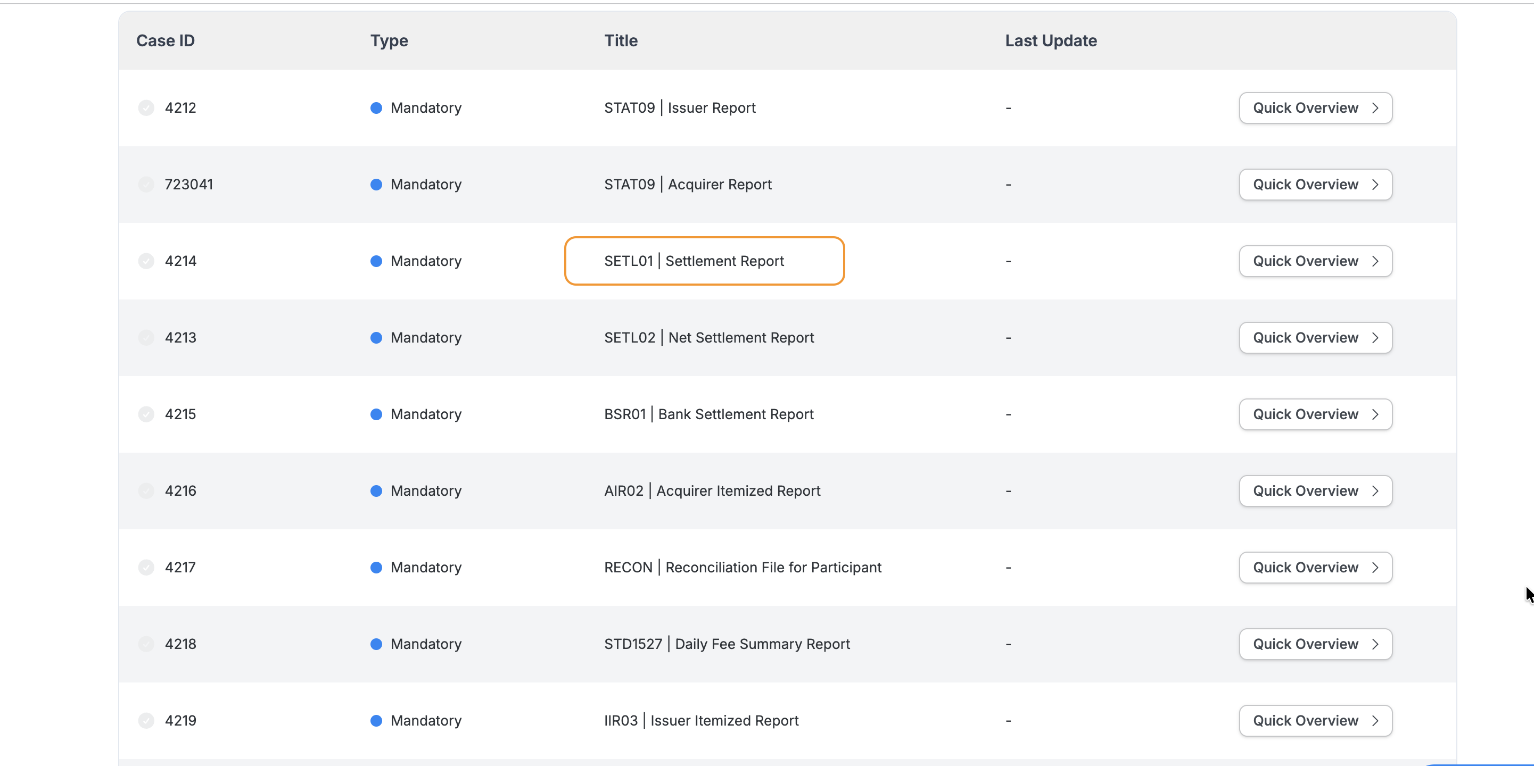1534x766 pixels.
Task: Sort by Last Update column header
Action: [x=1051, y=40]
